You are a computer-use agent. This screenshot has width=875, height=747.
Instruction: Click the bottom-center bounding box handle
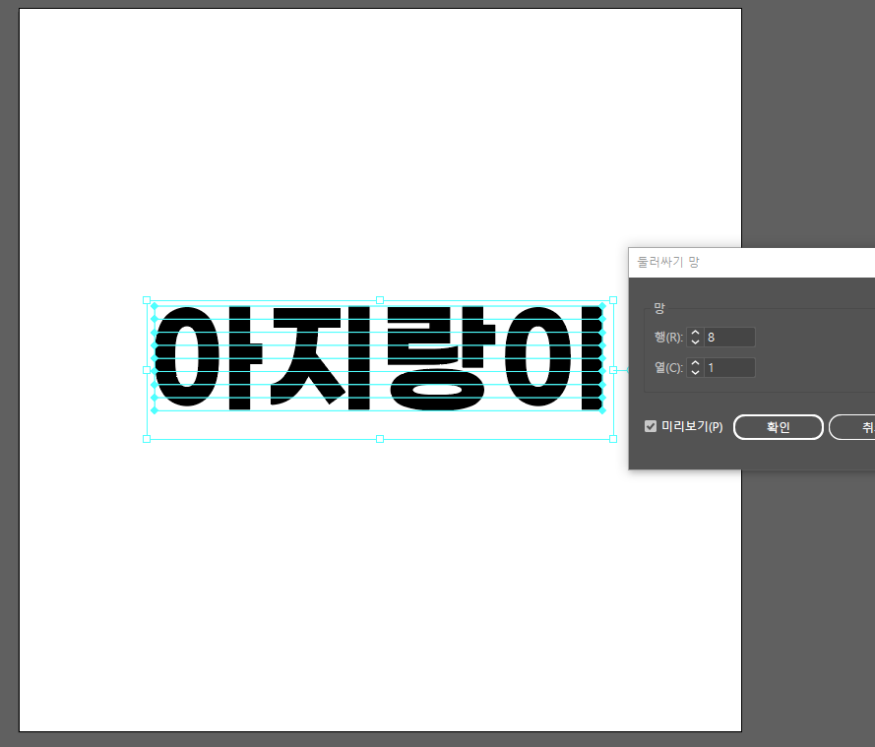(380, 439)
